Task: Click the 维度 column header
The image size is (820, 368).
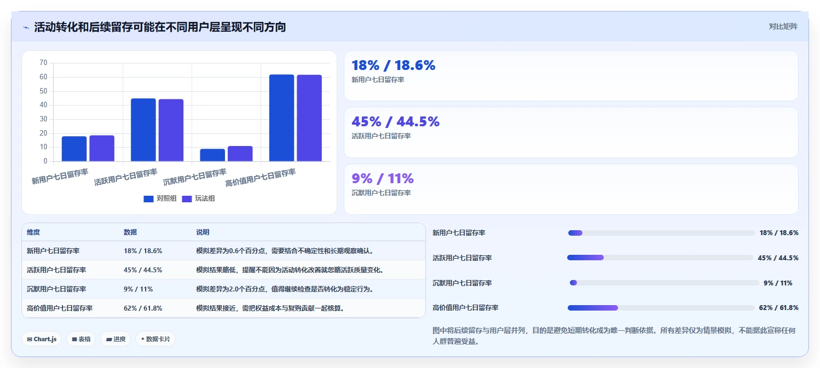Action: pyautogui.click(x=33, y=232)
